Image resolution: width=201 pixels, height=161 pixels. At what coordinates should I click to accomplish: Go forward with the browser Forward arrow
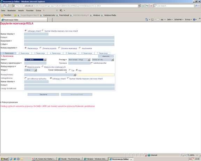(7, 6)
